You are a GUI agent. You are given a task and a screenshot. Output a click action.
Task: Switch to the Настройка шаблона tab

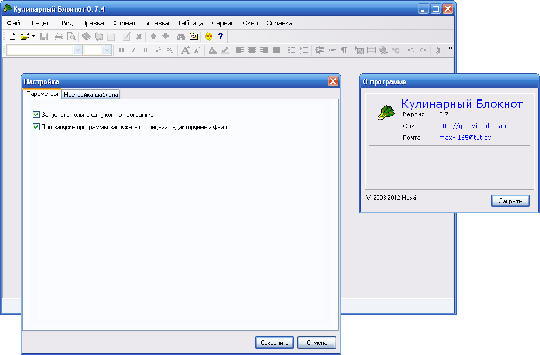click(x=91, y=95)
